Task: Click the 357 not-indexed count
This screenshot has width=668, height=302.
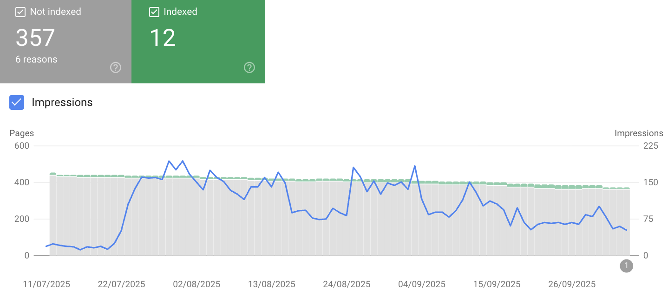Action: [x=35, y=38]
